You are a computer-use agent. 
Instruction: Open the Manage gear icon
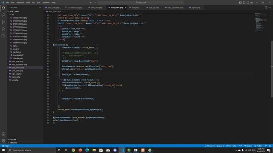point(3,141)
